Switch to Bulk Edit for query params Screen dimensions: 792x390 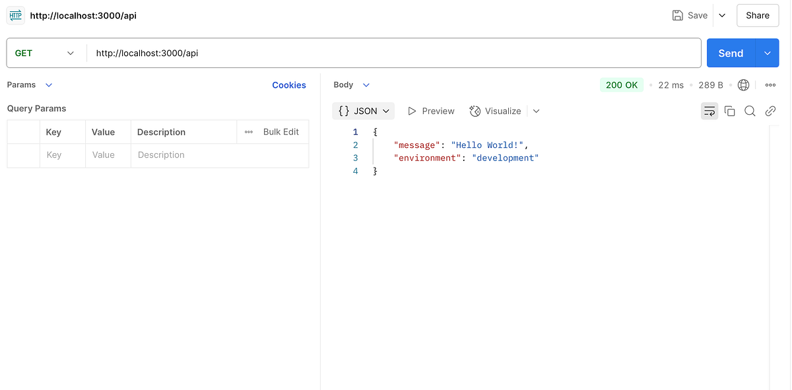coord(281,131)
